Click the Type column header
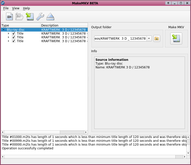 click(21, 25)
